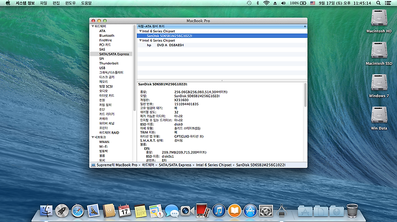Click Bluetooth status icon in menu bar
The image size is (397, 222).
point(257,3)
